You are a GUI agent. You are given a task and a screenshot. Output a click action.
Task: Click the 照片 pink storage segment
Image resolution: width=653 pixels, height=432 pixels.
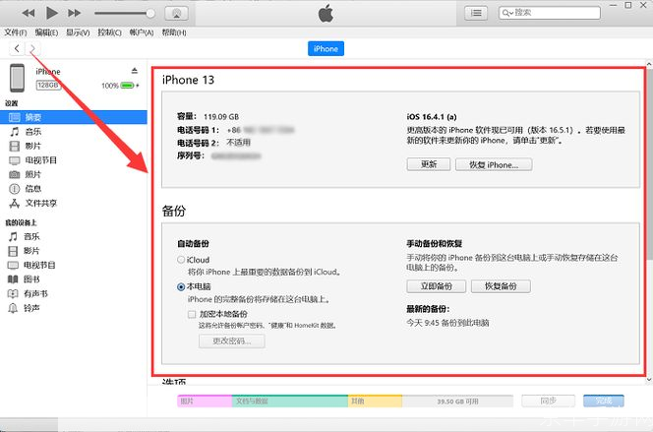pos(205,401)
